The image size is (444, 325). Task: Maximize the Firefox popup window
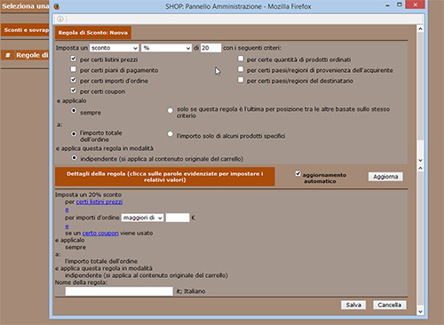pos(400,4)
